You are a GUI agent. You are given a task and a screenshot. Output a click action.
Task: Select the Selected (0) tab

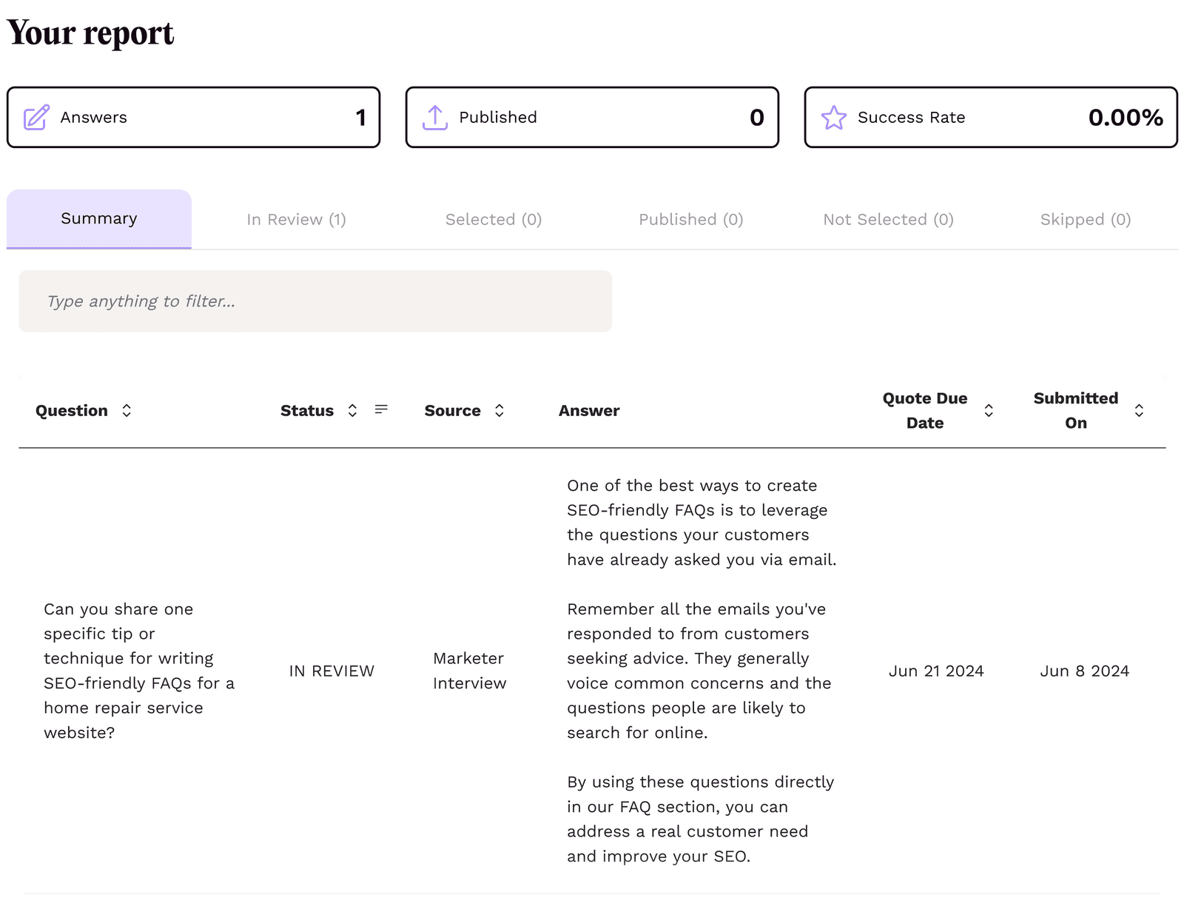(x=493, y=219)
